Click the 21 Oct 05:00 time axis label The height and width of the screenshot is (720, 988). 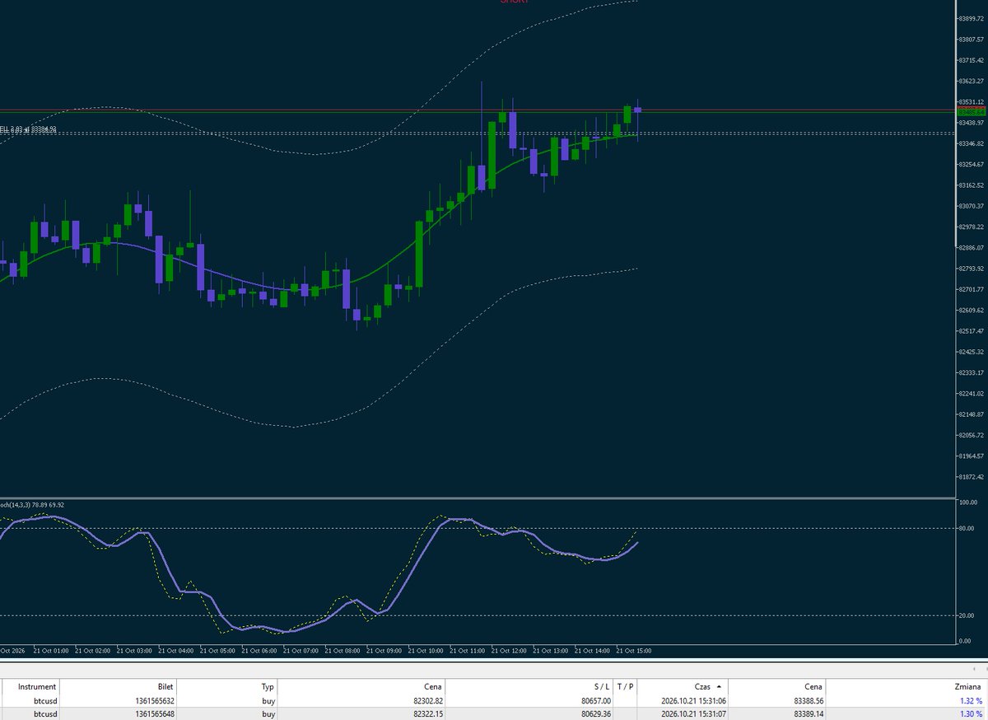click(218, 651)
